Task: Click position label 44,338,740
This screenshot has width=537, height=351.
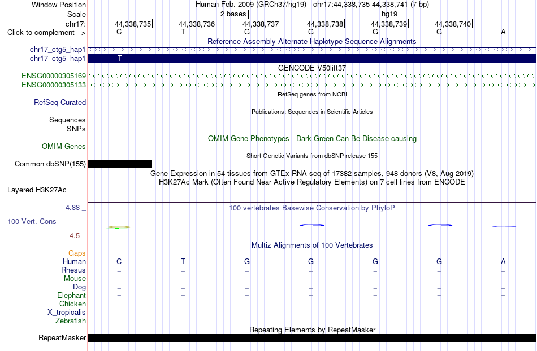Action: [x=453, y=24]
